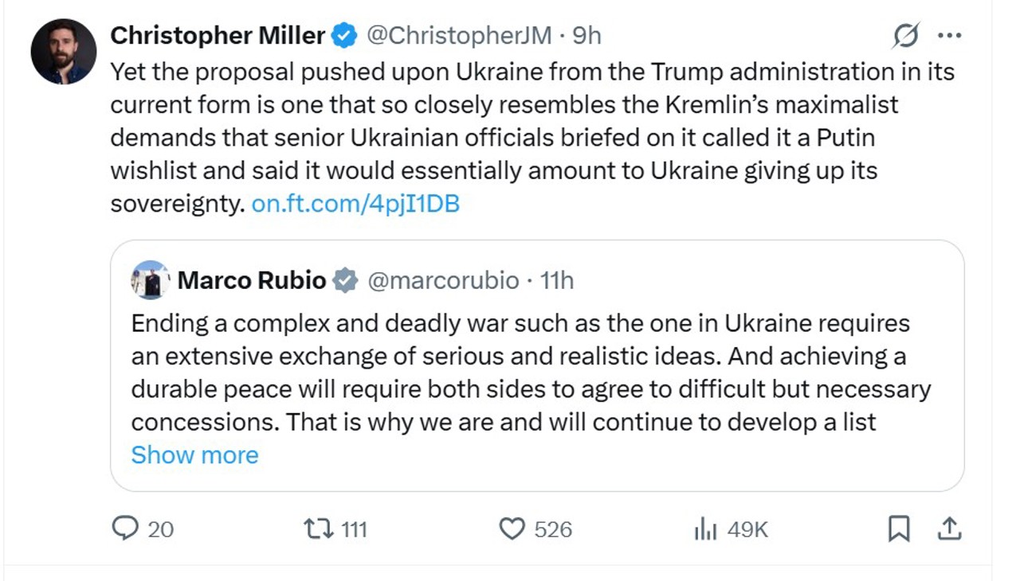This screenshot has height=581, width=1020.
Task: Open the share post icon
Action: click(949, 528)
